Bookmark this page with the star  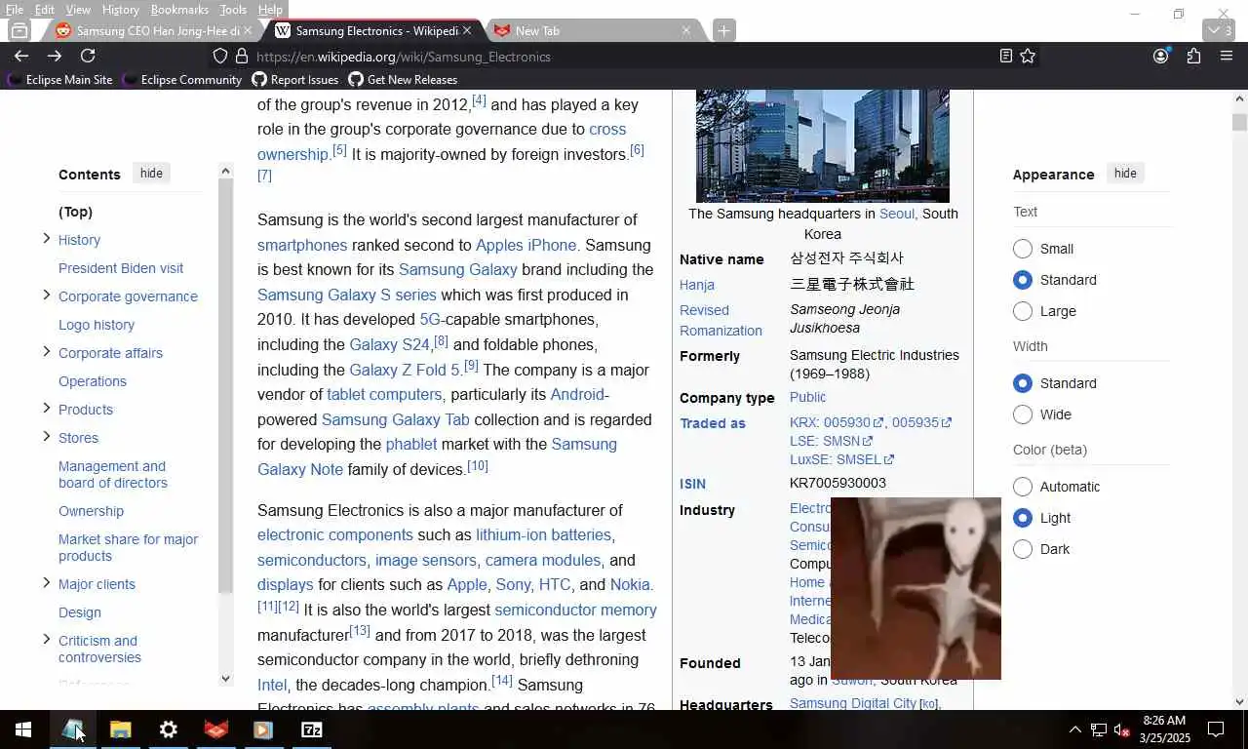point(1028,57)
